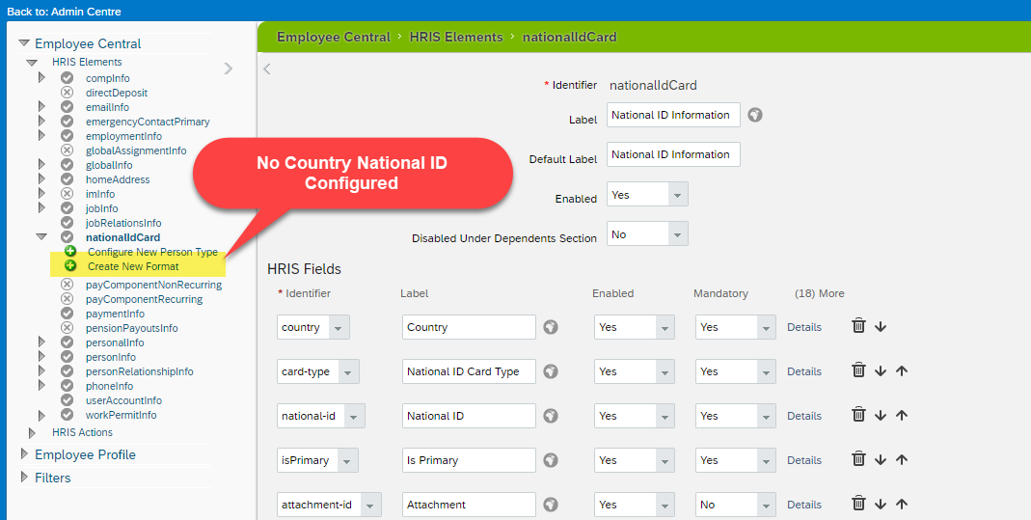The height and width of the screenshot is (520, 1031).
Task: Move national-id field up
Action: coord(902,416)
